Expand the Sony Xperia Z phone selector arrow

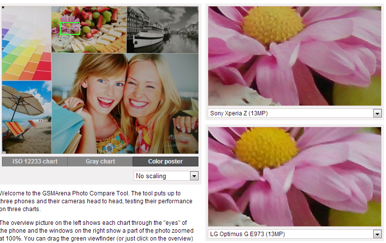coord(377,113)
